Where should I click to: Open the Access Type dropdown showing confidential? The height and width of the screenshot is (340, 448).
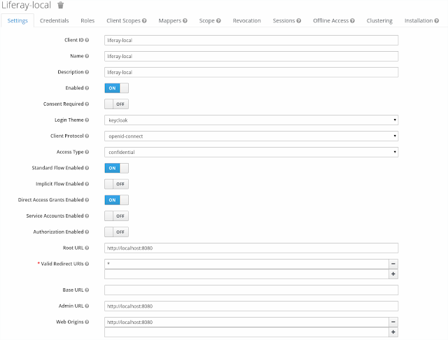[251, 152]
